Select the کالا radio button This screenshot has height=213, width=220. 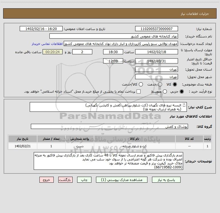[x=175, y=84]
